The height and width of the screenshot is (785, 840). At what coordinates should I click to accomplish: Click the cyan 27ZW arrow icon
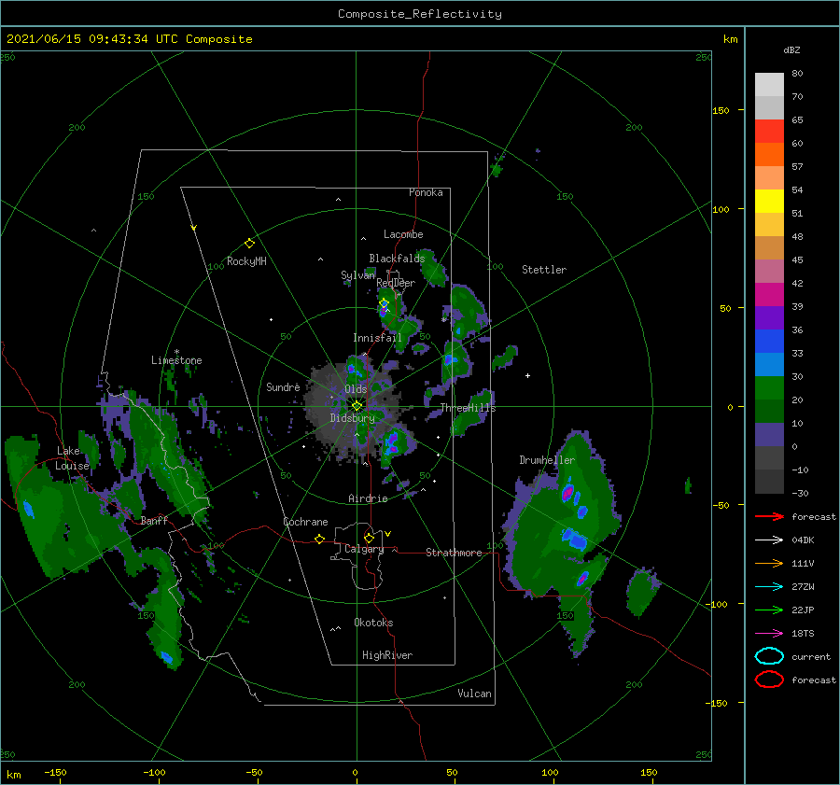click(769, 587)
